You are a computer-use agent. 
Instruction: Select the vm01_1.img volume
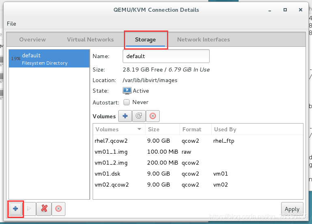[198, 152]
